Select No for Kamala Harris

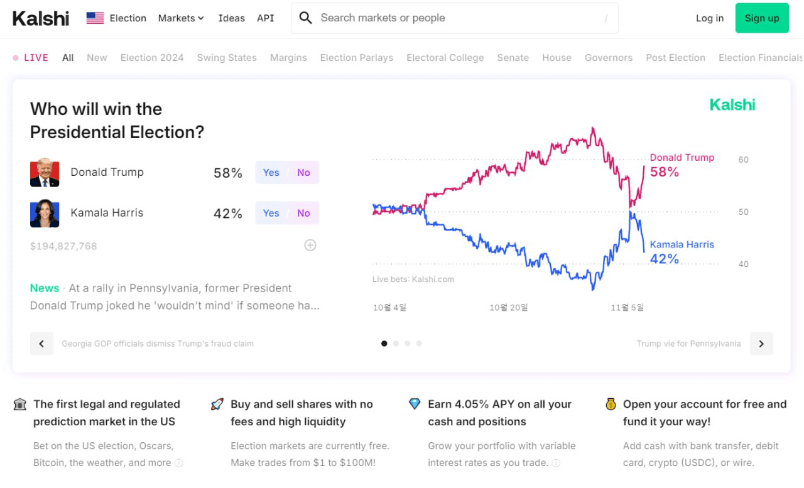[303, 214]
